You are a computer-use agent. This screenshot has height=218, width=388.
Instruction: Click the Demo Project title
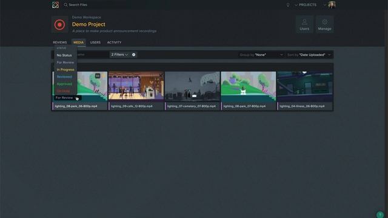(89, 24)
